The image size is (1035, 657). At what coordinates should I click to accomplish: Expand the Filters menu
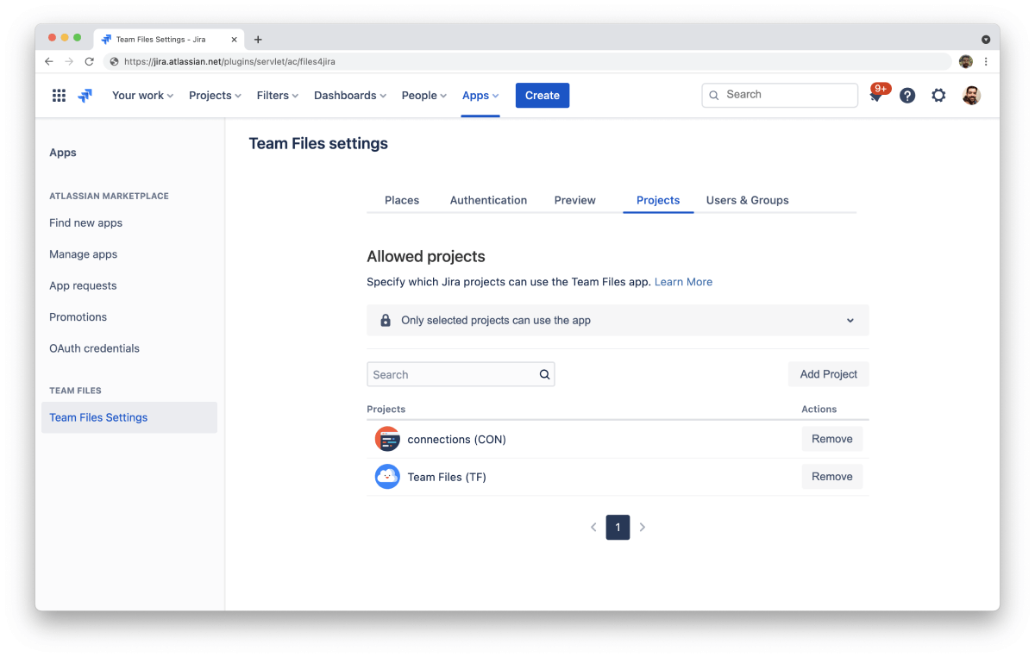coord(278,96)
